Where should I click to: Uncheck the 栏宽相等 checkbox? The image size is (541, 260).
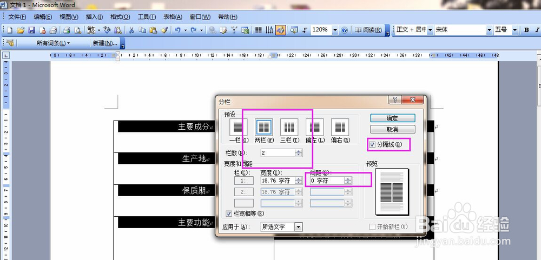pos(228,214)
